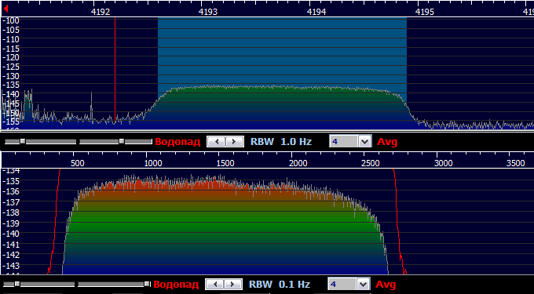The height and width of the screenshot is (294, 534).
Task: Click the slider just before Водопад in RBW 1.0 Hz bar
Action: (115, 141)
